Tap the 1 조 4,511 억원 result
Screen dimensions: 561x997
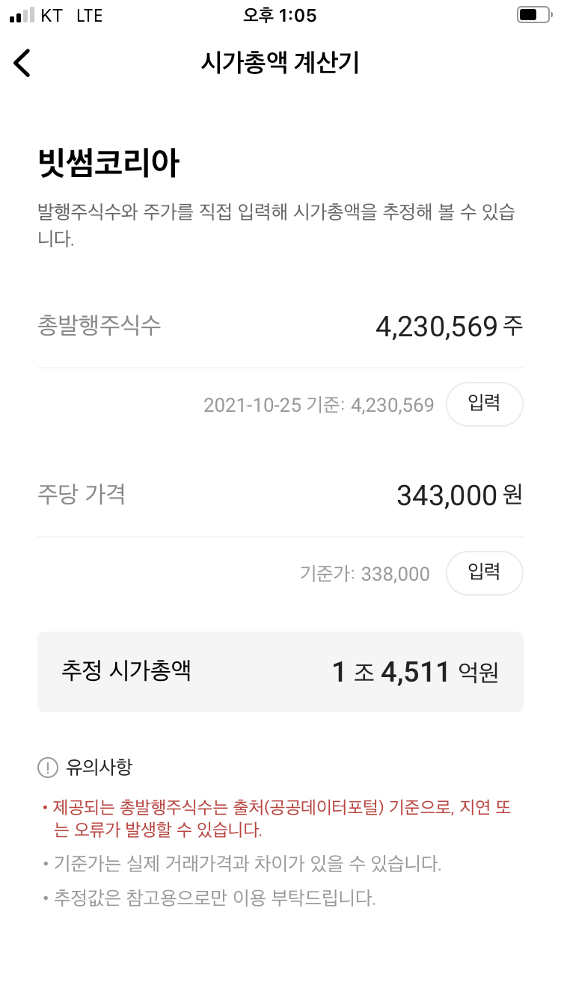(415, 673)
